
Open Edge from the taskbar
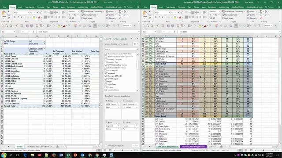pyautogui.click(x=25, y=155)
